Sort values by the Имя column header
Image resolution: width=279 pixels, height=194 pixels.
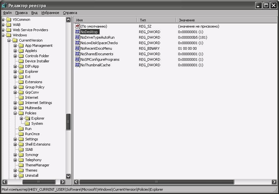(x=105, y=20)
